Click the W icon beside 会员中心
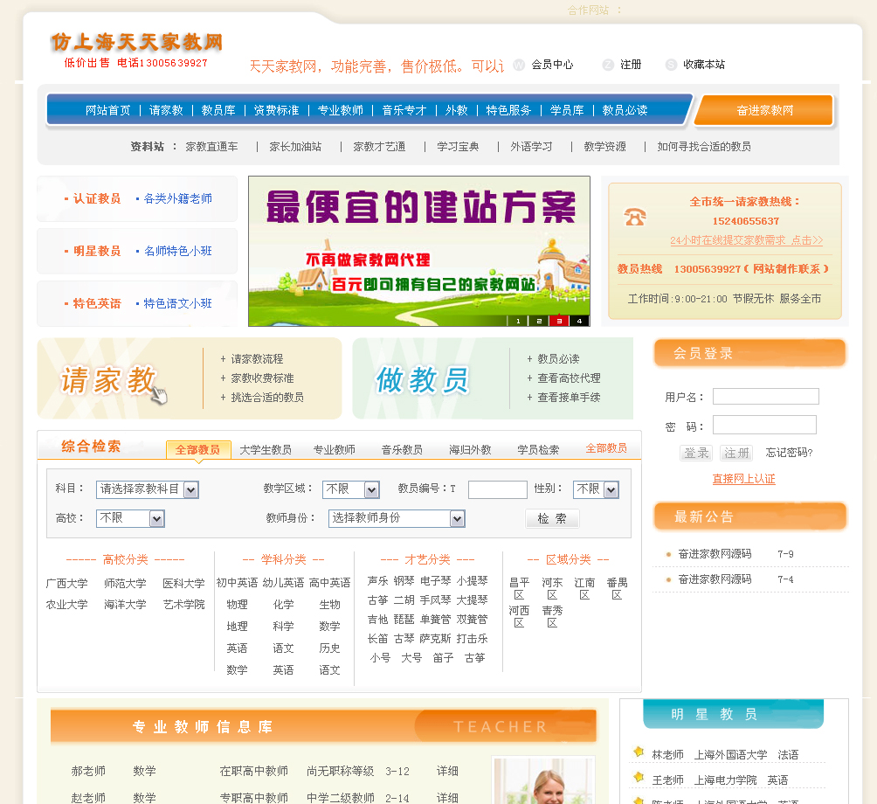The image size is (877, 804). [x=519, y=65]
